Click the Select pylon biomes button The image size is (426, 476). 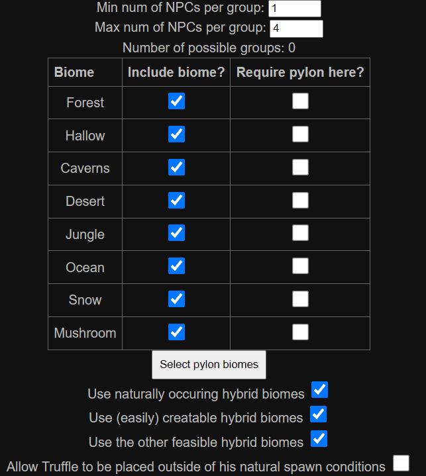[209, 365]
